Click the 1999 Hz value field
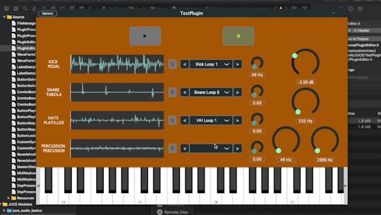 325,160
